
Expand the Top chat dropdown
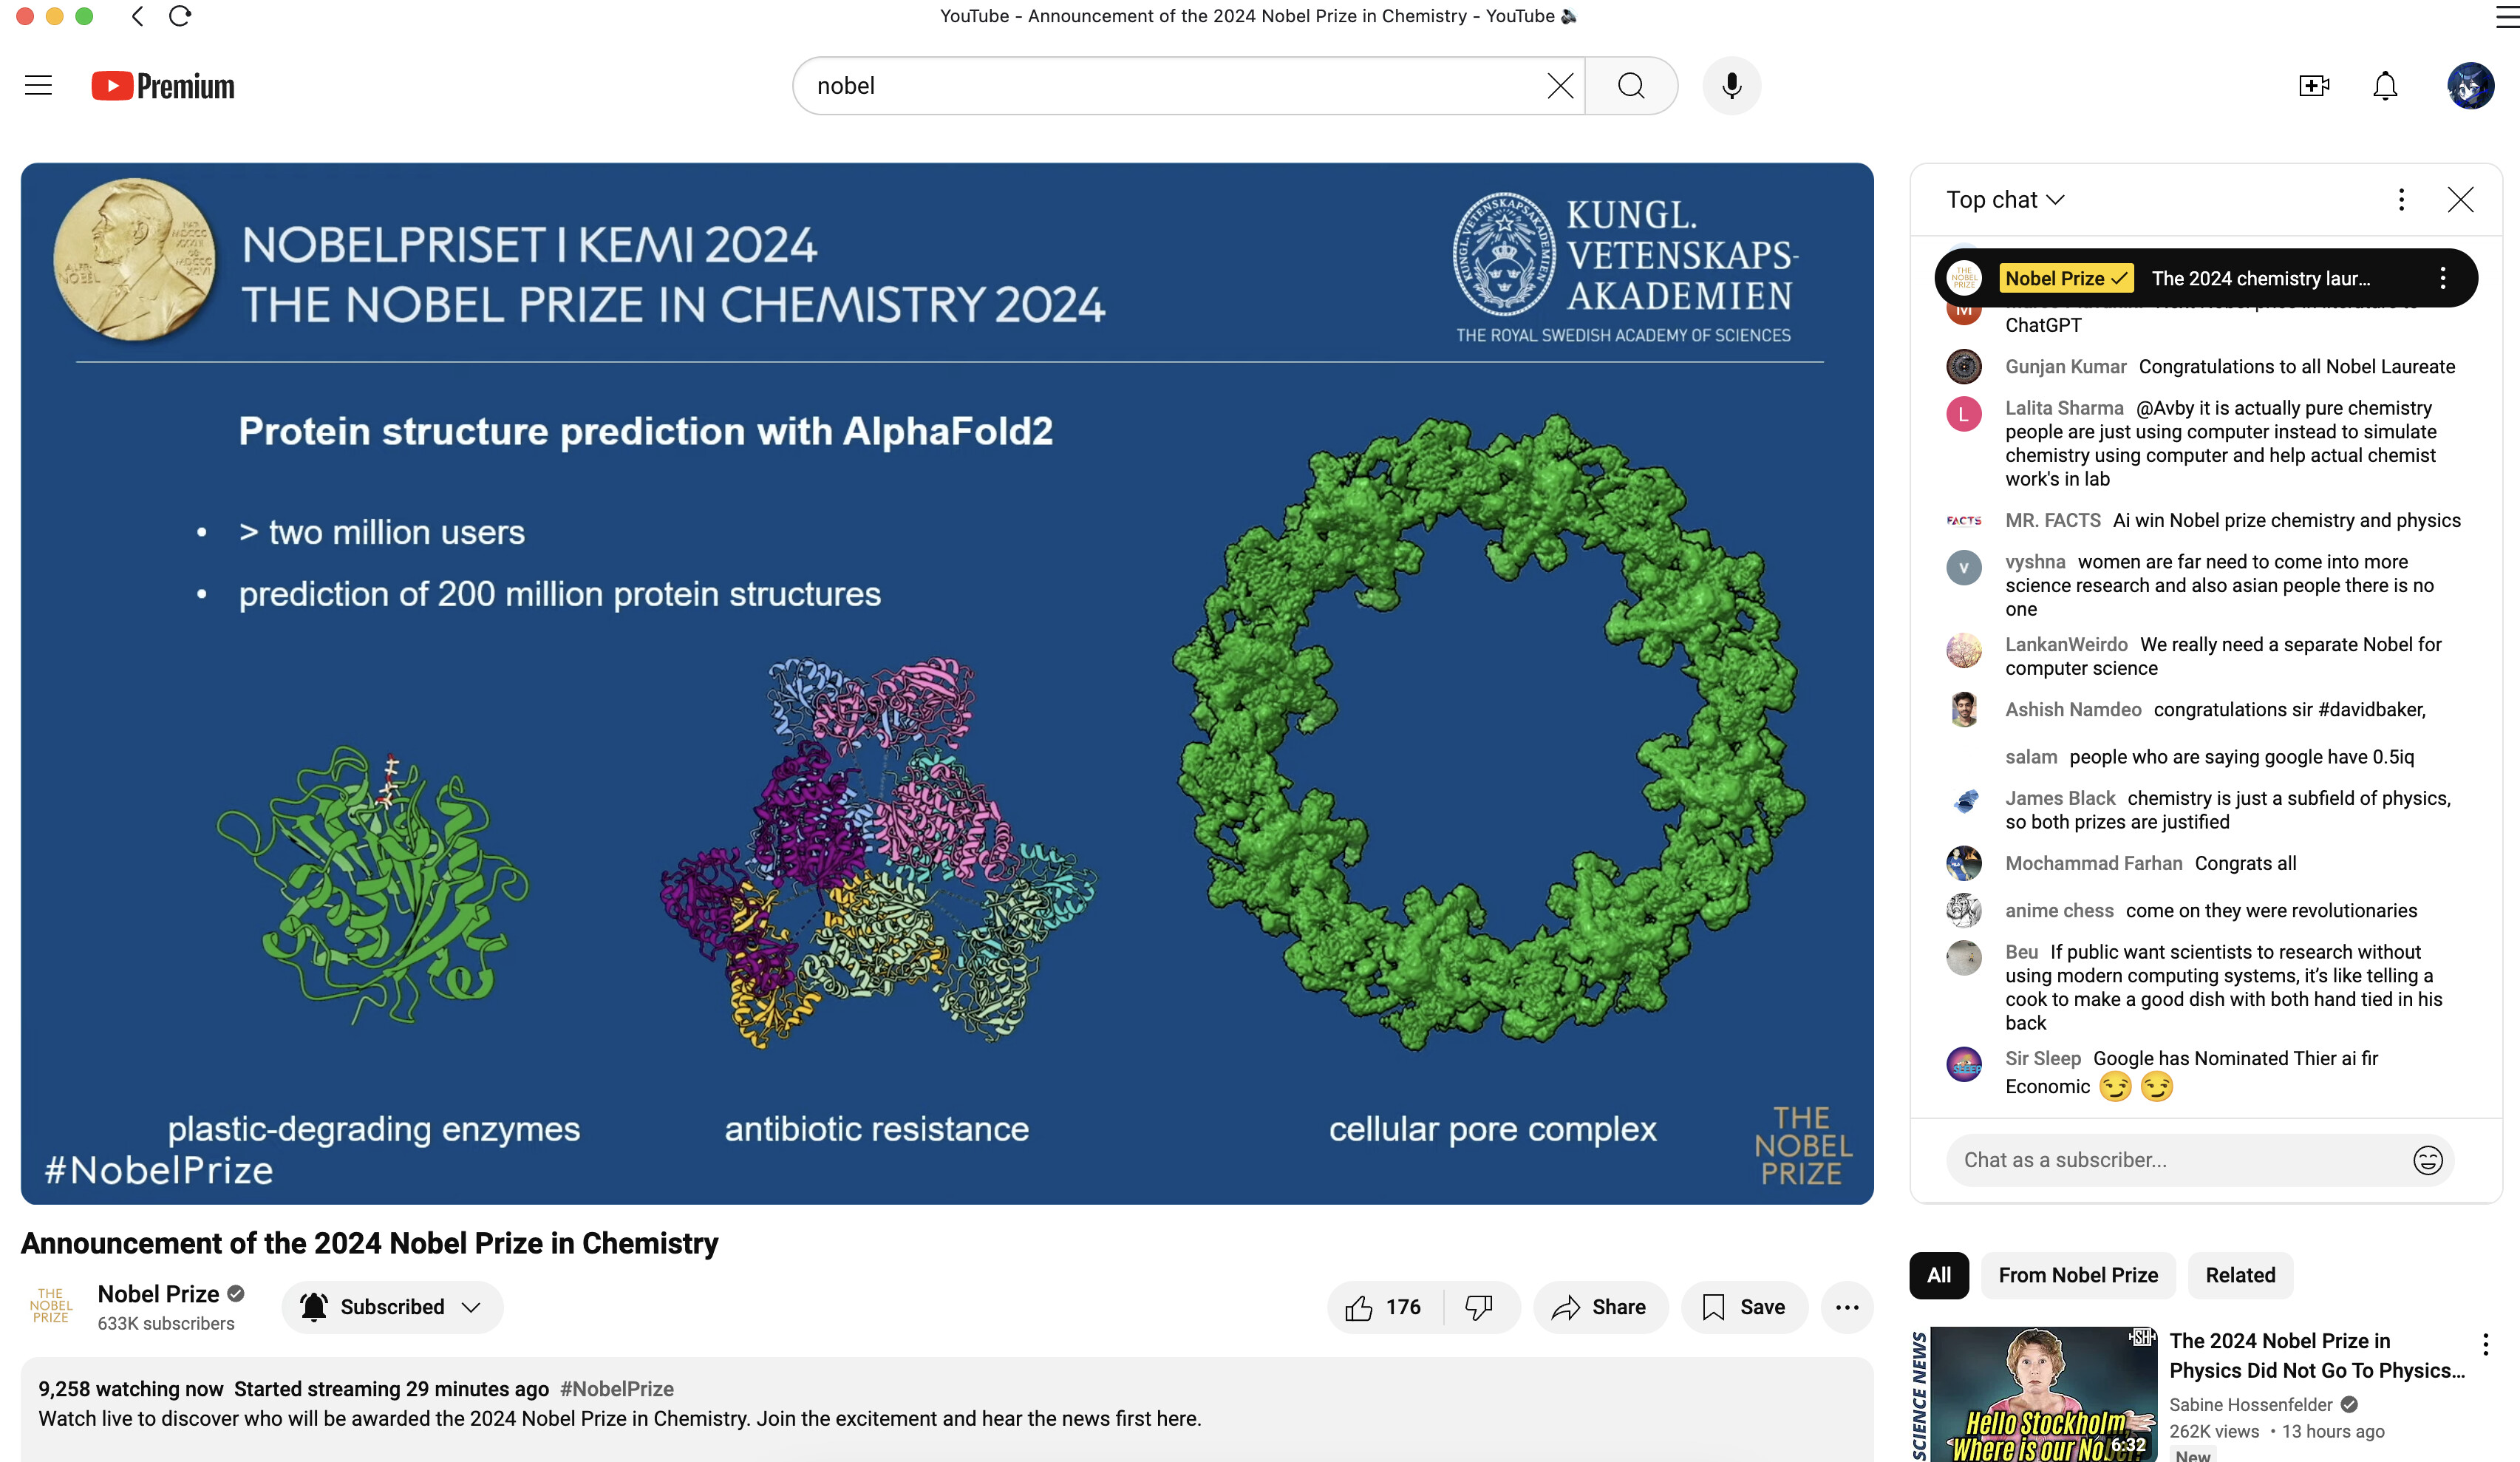[2005, 200]
